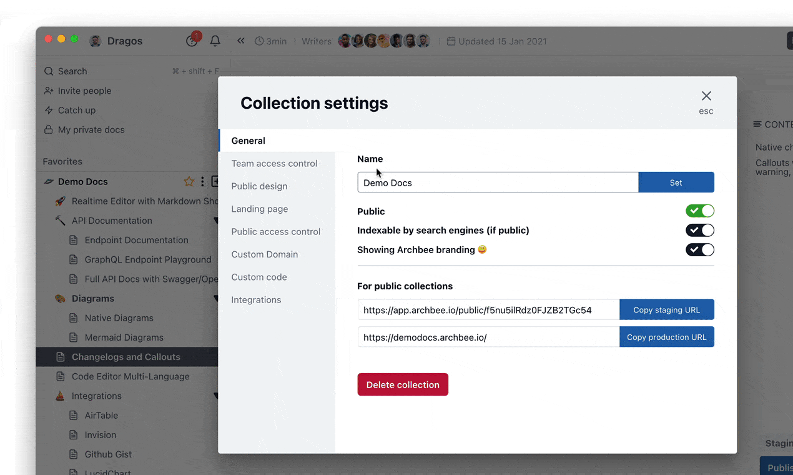Toggle the Public switch off
Image resolution: width=793 pixels, height=475 pixels.
[699, 211]
